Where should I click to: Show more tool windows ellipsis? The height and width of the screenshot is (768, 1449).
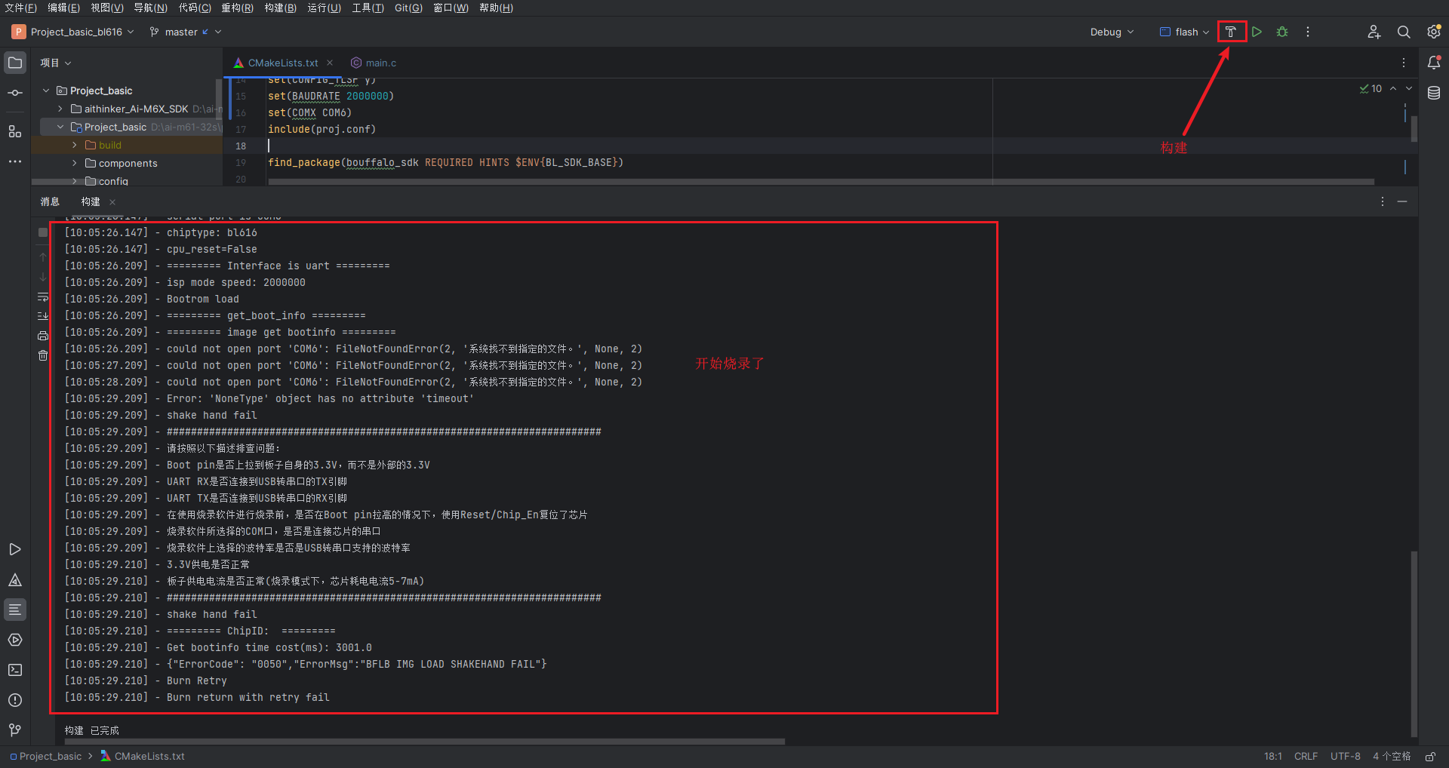pyautogui.click(x=15, y=161)
